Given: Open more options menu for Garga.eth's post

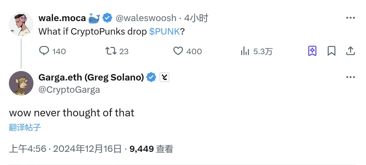Looking at the screenshot, I should 350,77.
